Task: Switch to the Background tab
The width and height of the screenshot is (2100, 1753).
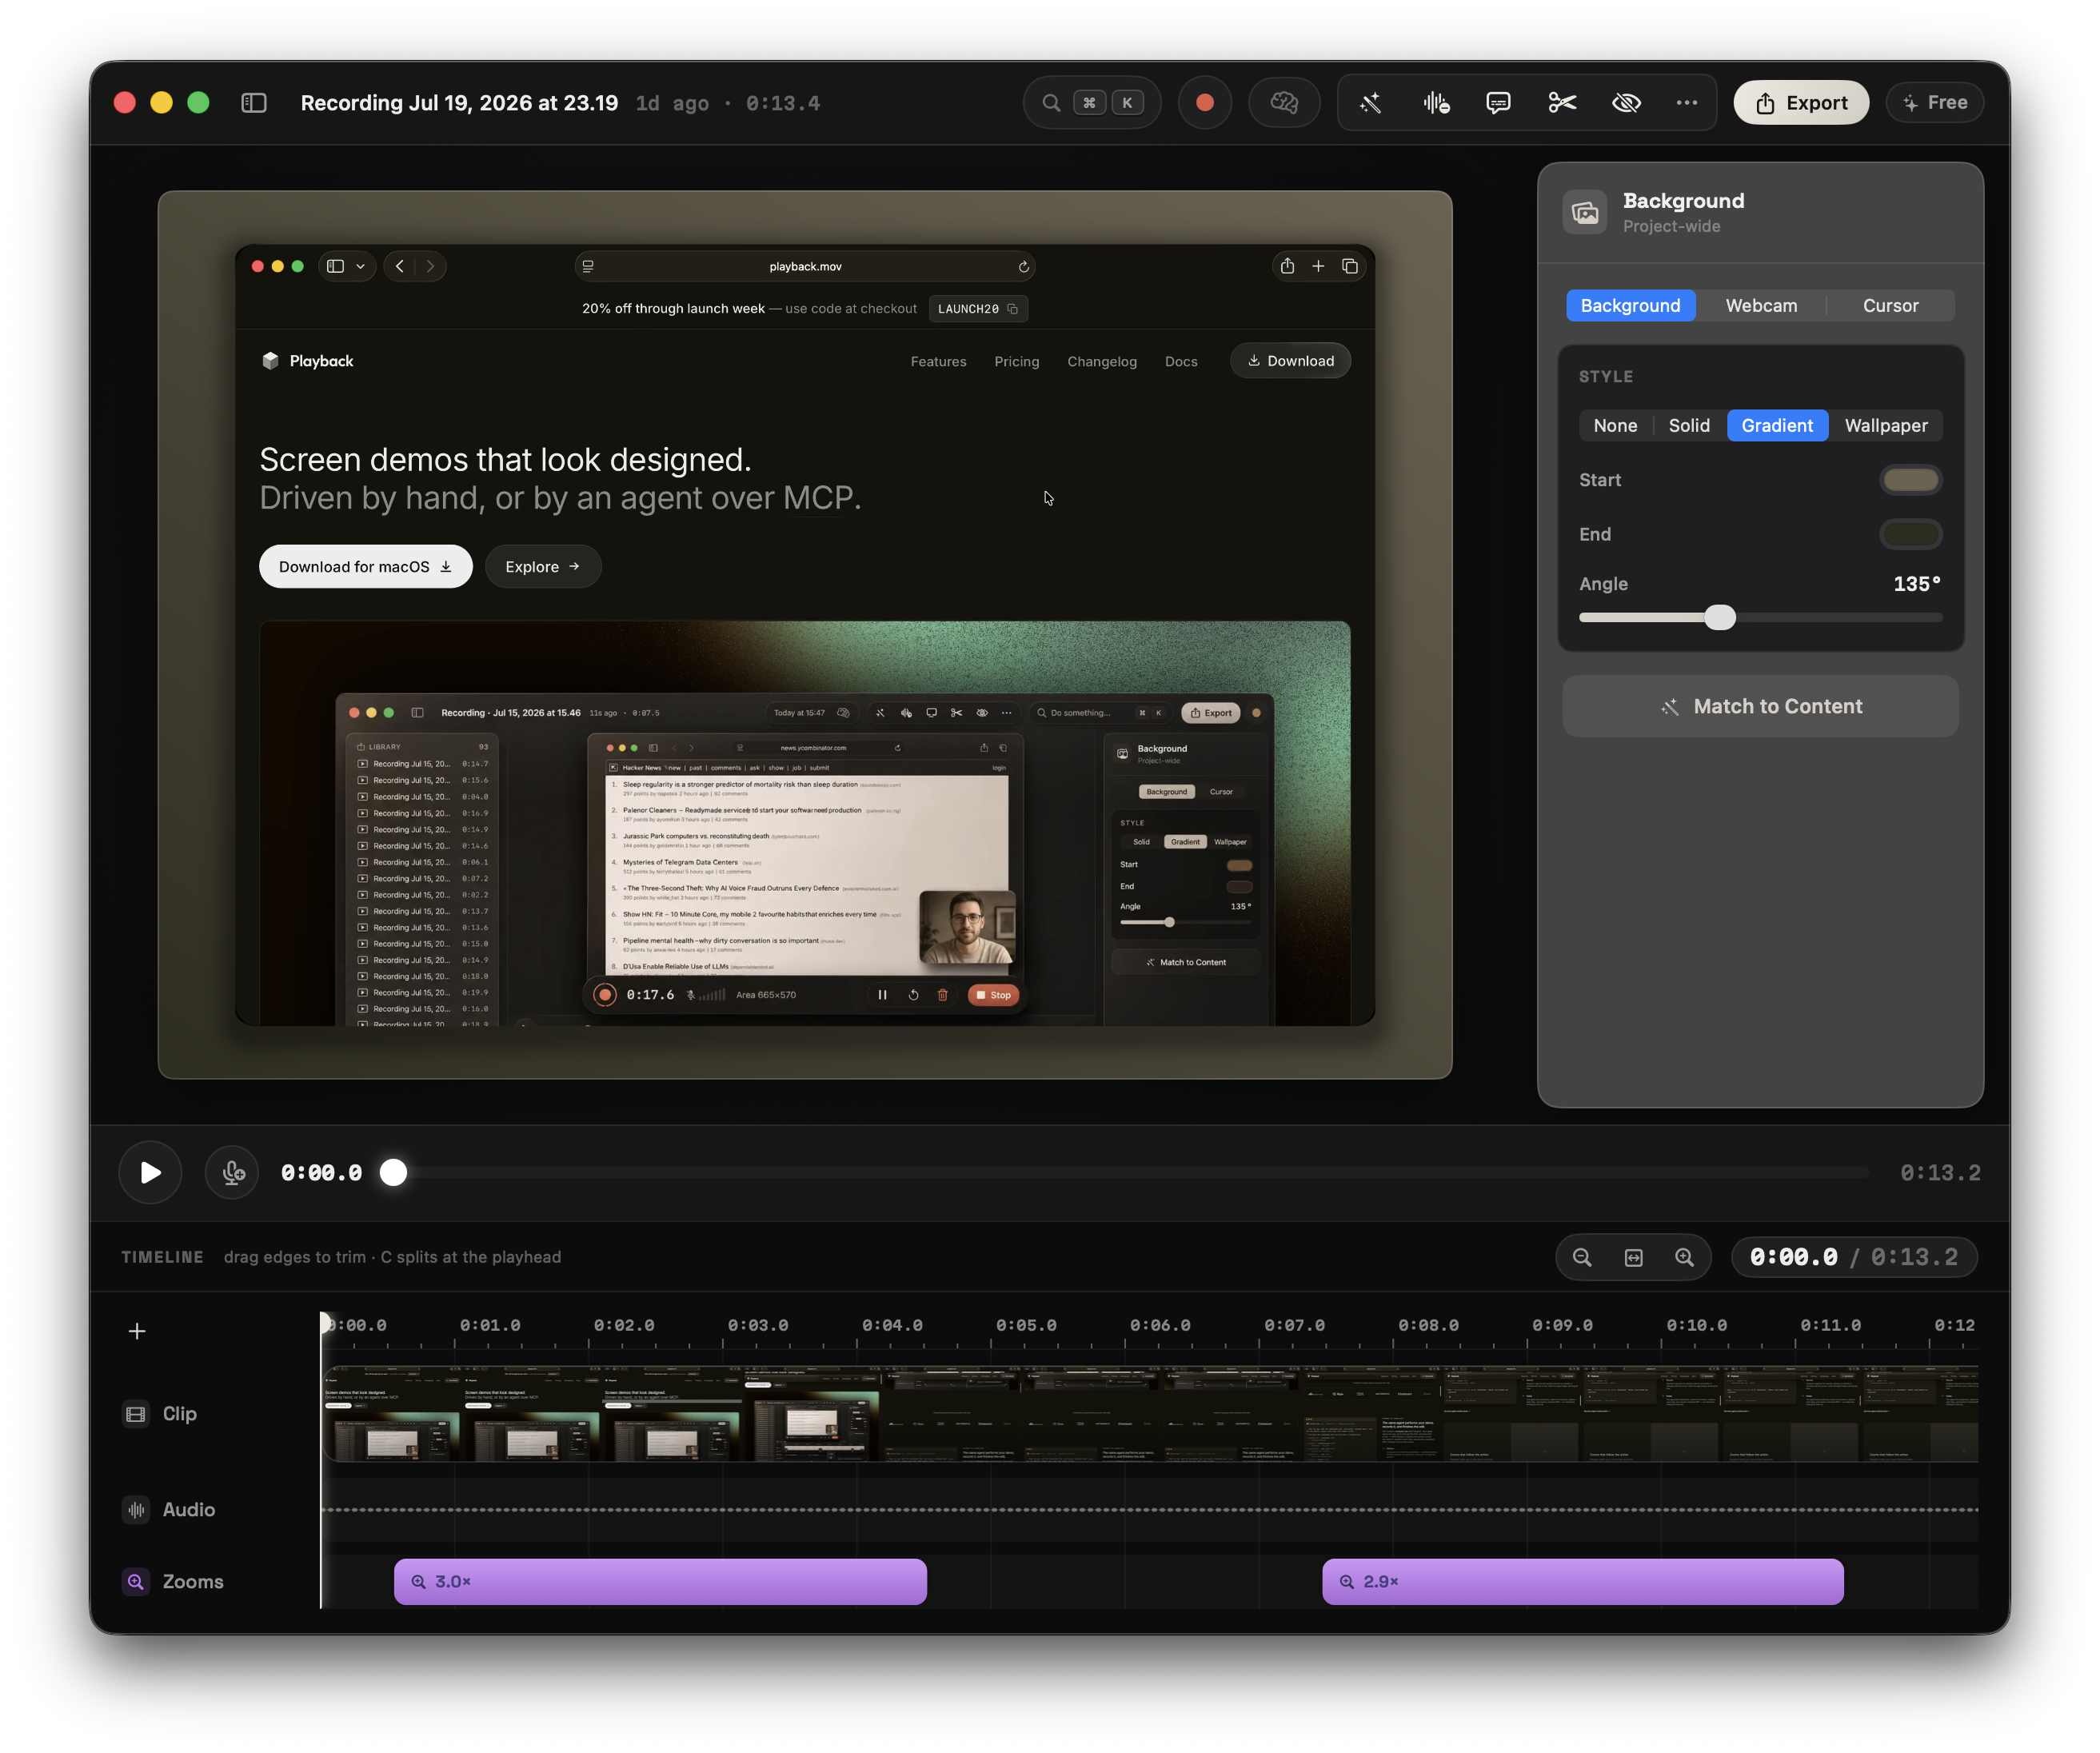Action: click(x=1630, y=306)
